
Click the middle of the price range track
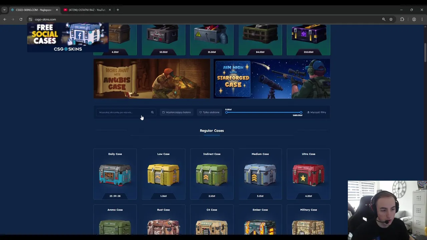coord(264,112)
